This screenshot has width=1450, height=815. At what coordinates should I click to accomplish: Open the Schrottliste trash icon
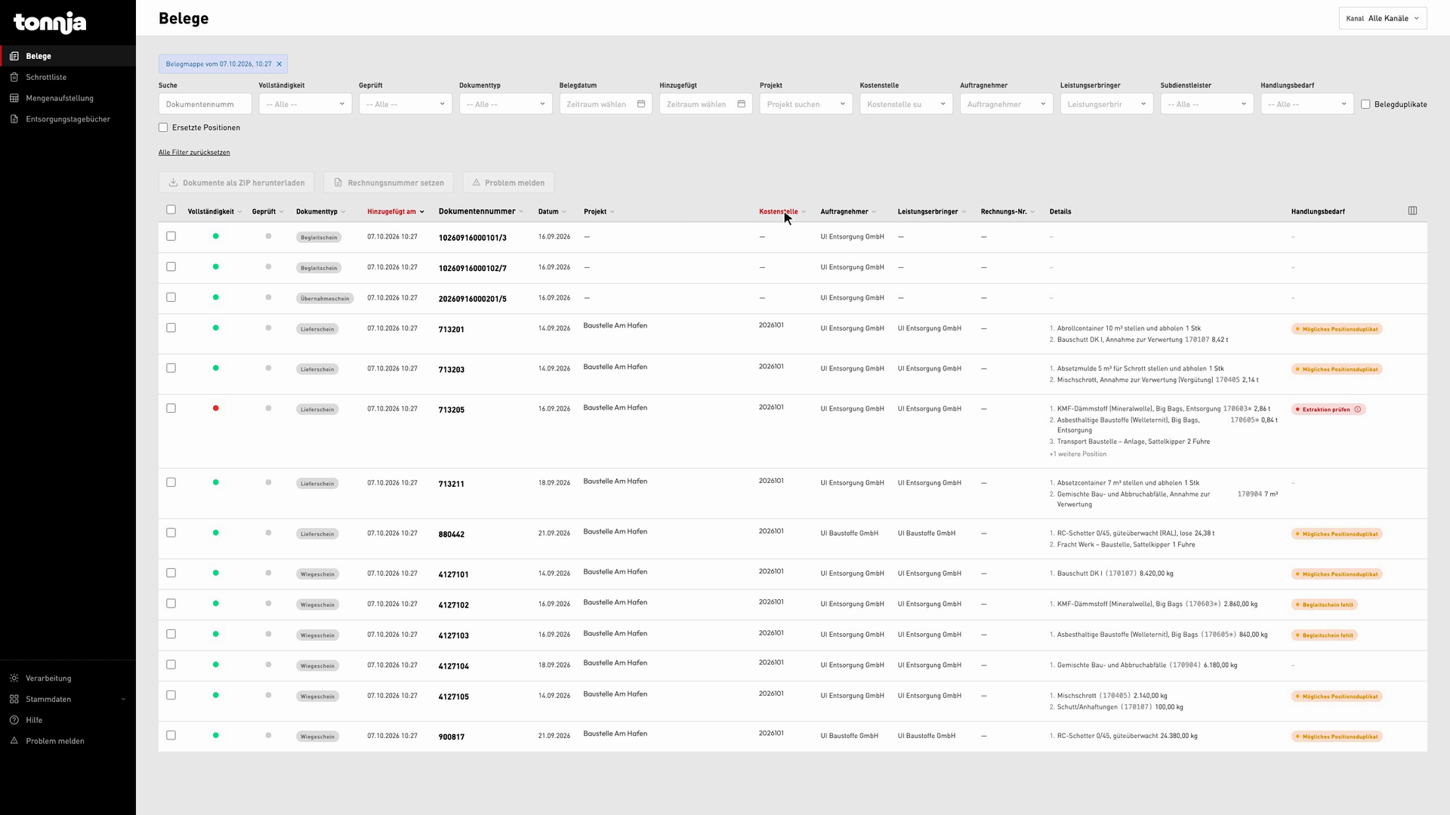click(14, 77)
